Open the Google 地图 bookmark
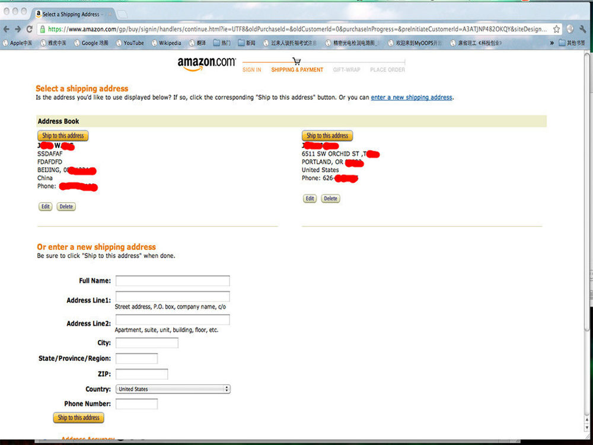Image resolution: width=593 pixels, height=445 pixels. click(91, 43)
